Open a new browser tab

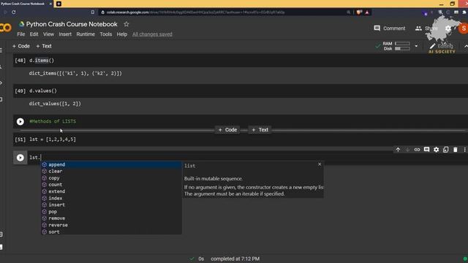click(x=58, y=4)
